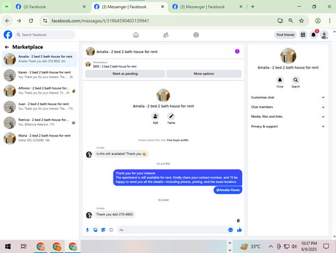Open Karen's 2 bed 2 bath conversation

pyautogui.click(x=40, y=75)
